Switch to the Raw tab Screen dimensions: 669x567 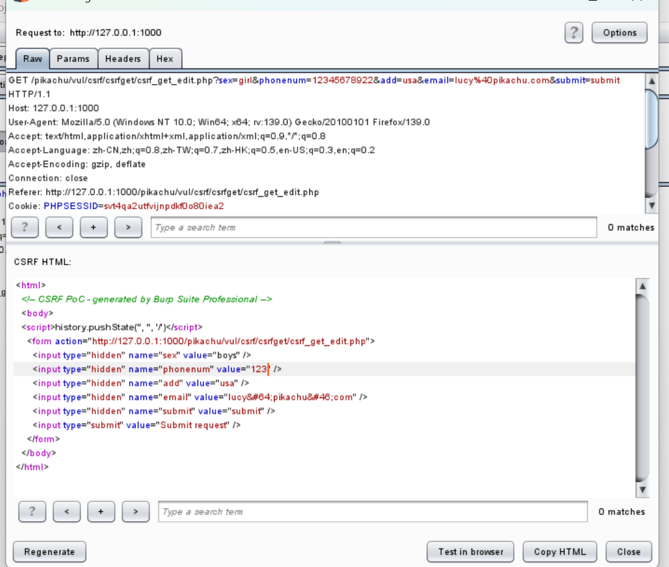pos(32,58)
